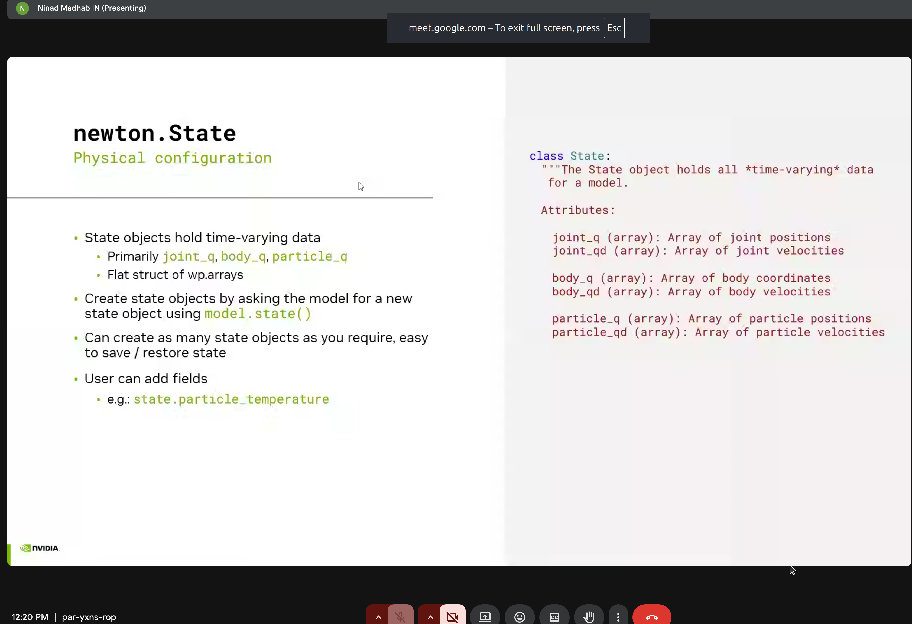912x624 pixels.
Task: Click the slide title newton.State
Action: [155, 133]
